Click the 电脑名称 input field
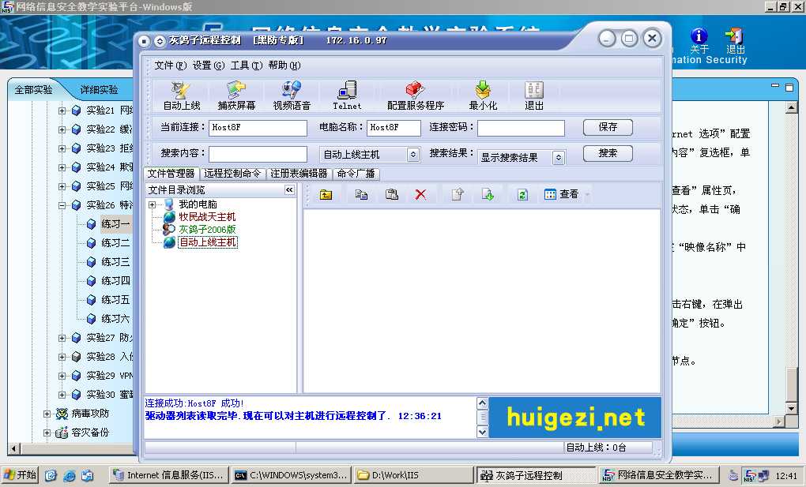This screenshot has height=487, width=806. click(x=394, y=127)
